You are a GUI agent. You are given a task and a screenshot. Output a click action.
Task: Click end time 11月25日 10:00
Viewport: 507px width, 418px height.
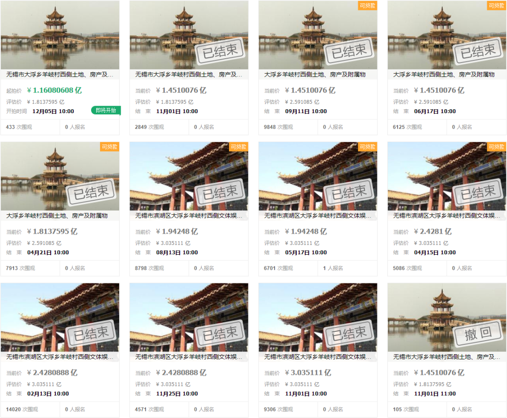click(177, 394)
